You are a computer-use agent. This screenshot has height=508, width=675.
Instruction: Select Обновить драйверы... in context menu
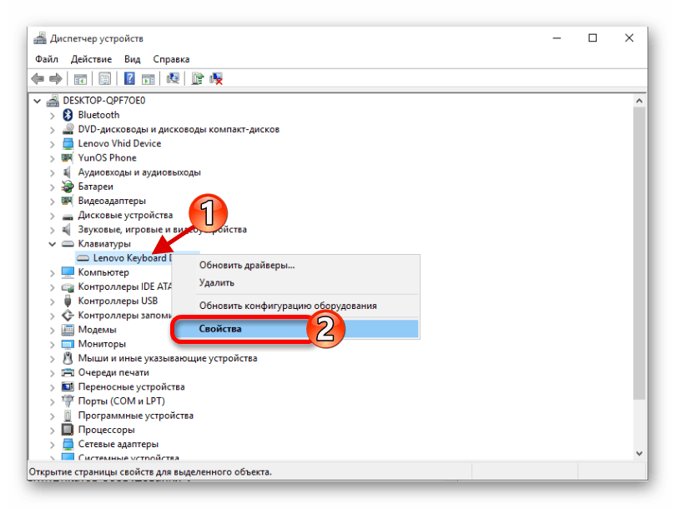pyautogui.click(x=246, y=265)
